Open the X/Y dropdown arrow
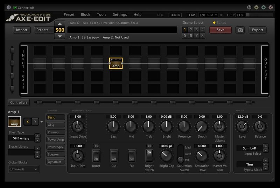The image size is (280, 188). click(x=42, y=122)
